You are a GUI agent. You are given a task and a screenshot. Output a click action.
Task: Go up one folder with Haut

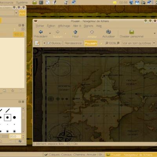(75, 34)
